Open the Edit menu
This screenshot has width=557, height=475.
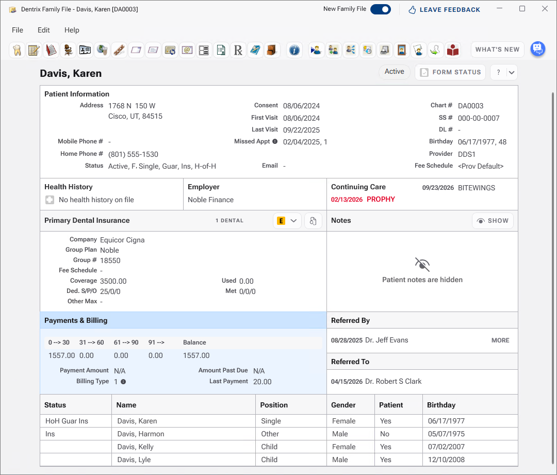click(x=44, y=30)
